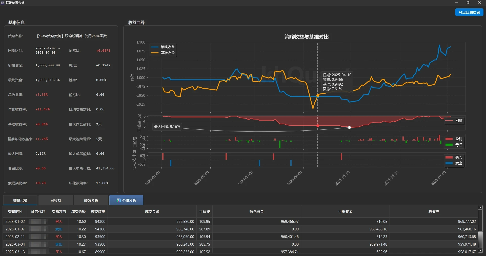Image resolution: width=486 pixels, height=256 pixels.
Task: Click the 年化波动率 value 12.88%
Action: pyautogui.click(x=102, y=183)
